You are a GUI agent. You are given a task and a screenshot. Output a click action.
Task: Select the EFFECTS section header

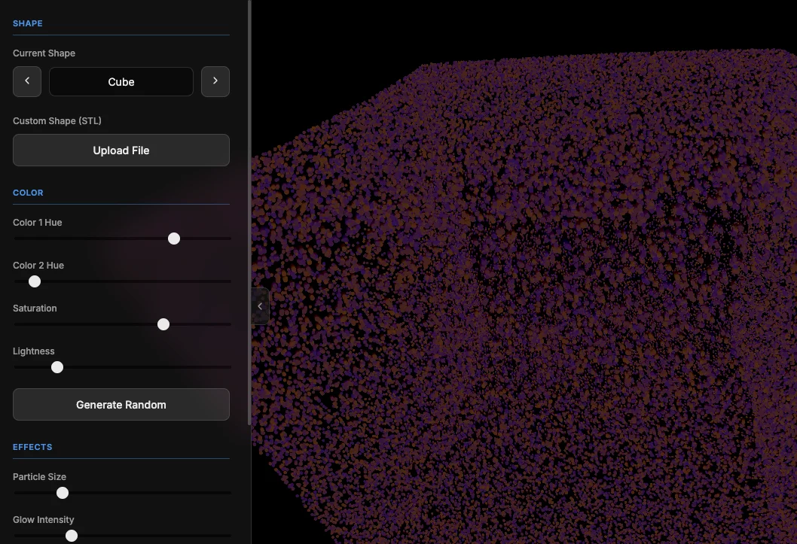tap(32, 446)
